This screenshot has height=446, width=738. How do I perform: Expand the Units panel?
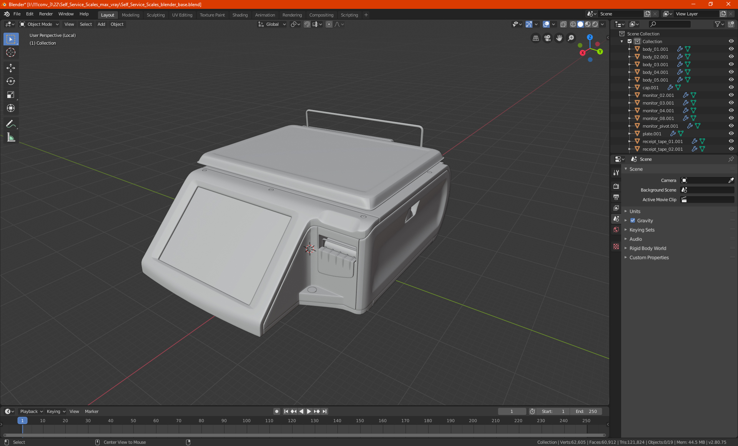pyautogui.click(x=635, y=211)
